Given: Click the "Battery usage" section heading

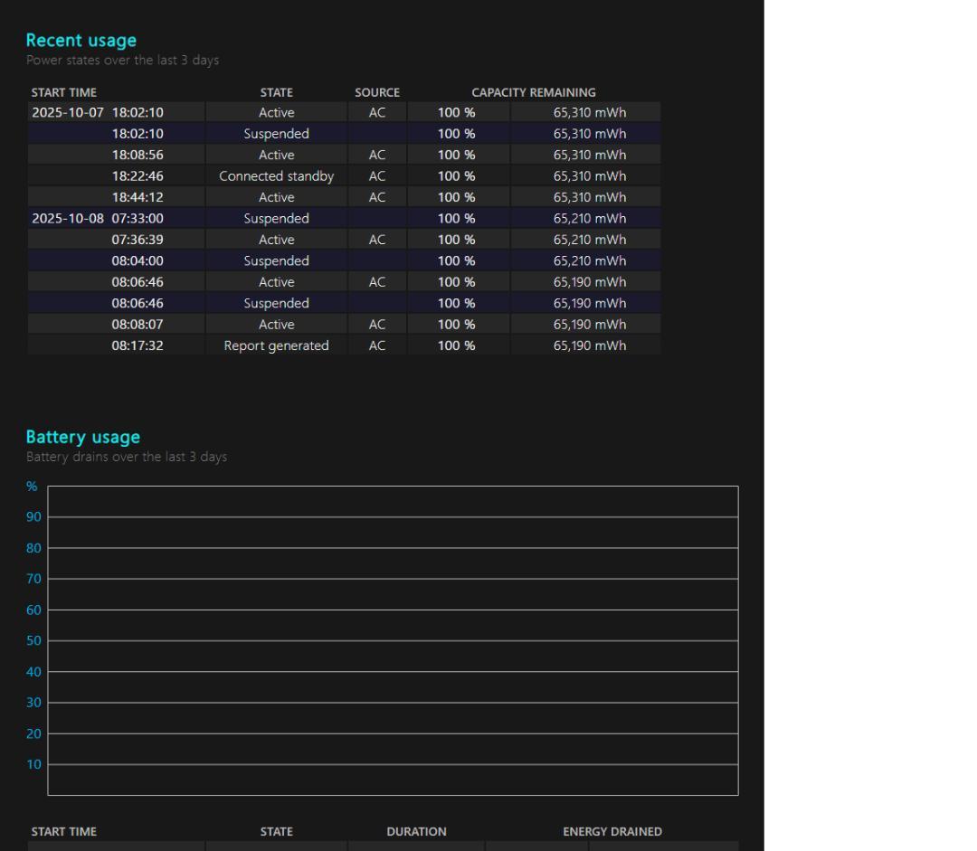Looking at the screenshot, I should (83, 438).
